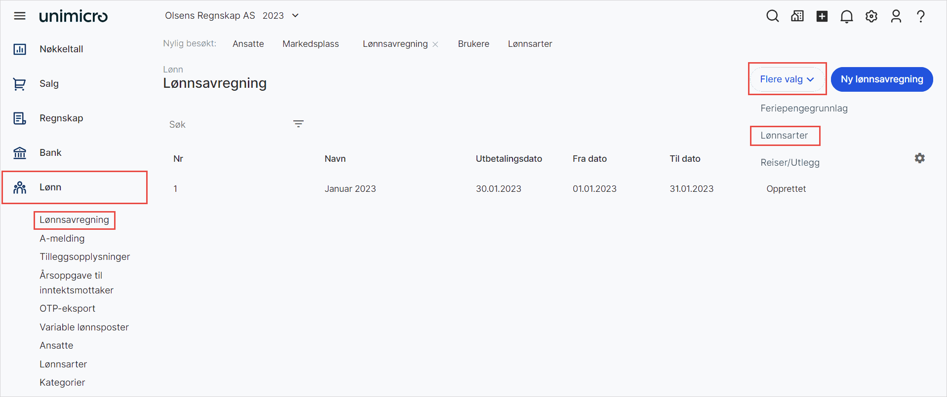This screenshot has width=947, height=397.
Task: Open A-melding in the Lønn submenu
Action: (62, 239)
